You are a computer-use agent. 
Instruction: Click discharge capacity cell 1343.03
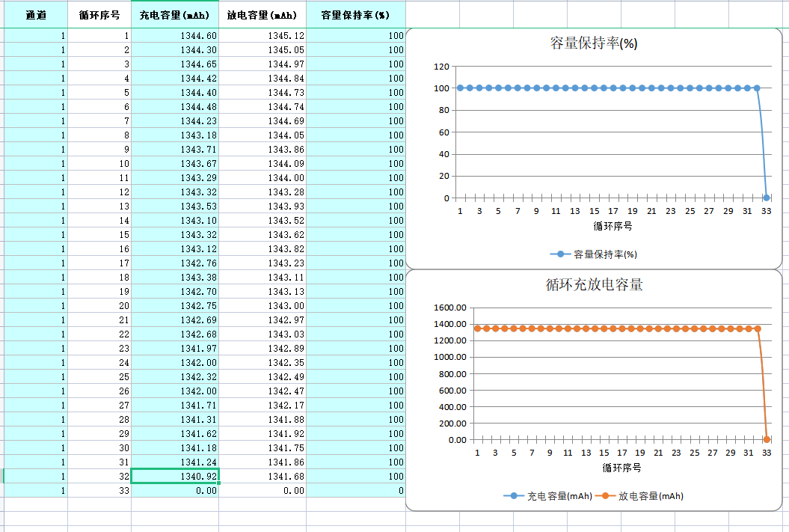pos(263,334)
